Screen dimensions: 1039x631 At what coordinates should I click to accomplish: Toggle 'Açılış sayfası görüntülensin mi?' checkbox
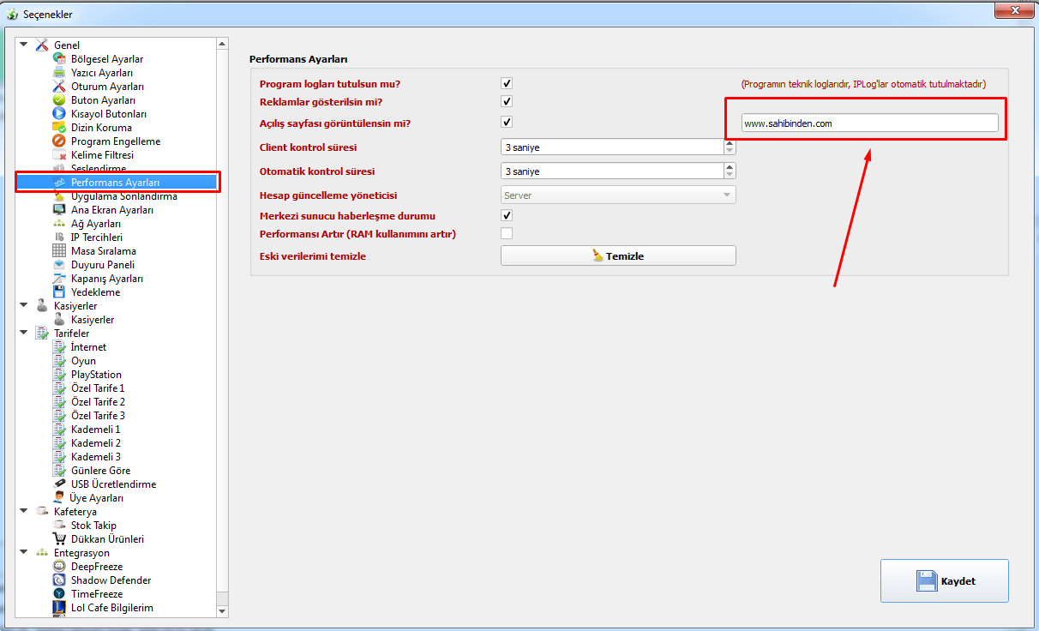click(507, 123)
